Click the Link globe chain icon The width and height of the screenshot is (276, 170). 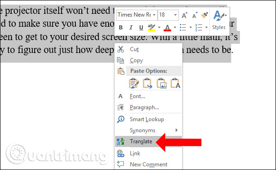click(x=121, y=153)
